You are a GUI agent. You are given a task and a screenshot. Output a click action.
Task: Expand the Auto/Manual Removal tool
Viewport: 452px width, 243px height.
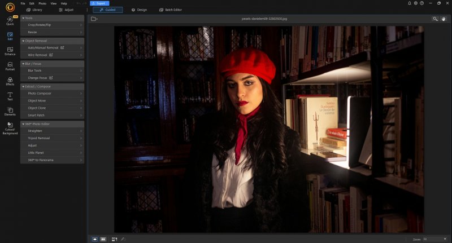52,48
